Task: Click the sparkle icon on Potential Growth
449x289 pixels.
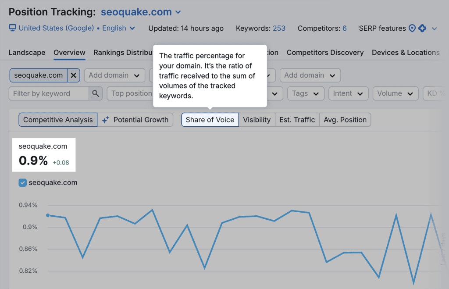Action: [x=105, y=119]
